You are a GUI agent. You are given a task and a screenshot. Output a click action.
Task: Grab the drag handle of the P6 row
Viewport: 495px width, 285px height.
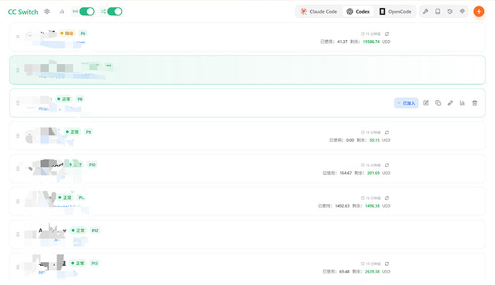18,37
